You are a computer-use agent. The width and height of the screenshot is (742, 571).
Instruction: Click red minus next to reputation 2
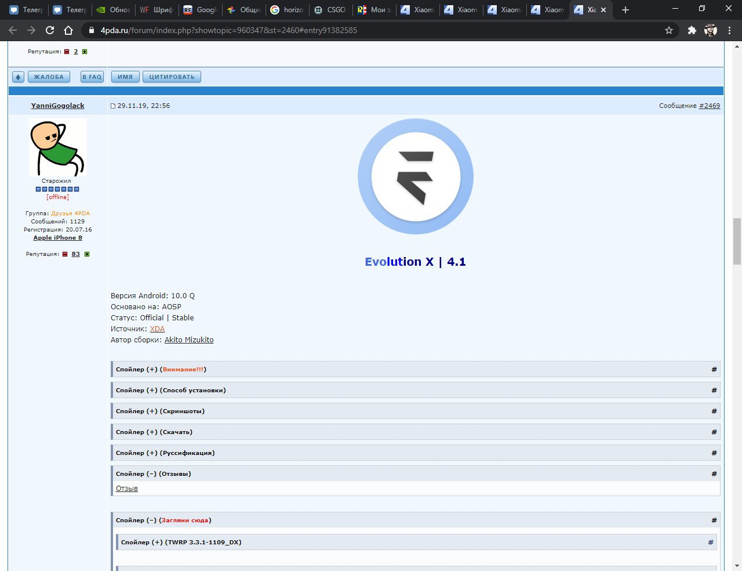coord(67,52)
